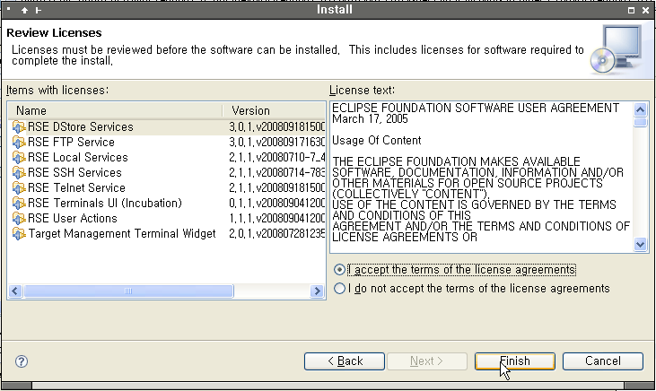This screenshot has height=391, width=656.
Task: Go back with the Back button
Action: coord(345,361)
